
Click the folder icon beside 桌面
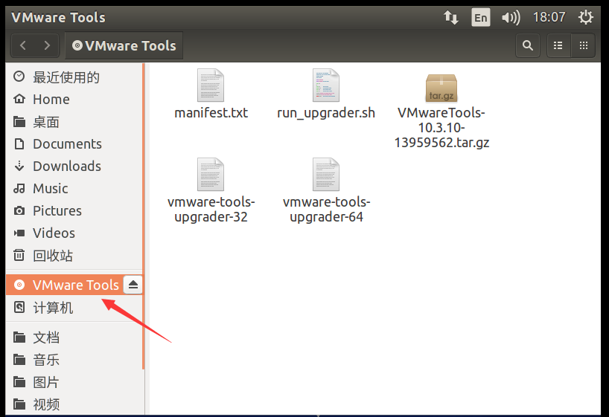click(19, 122)
